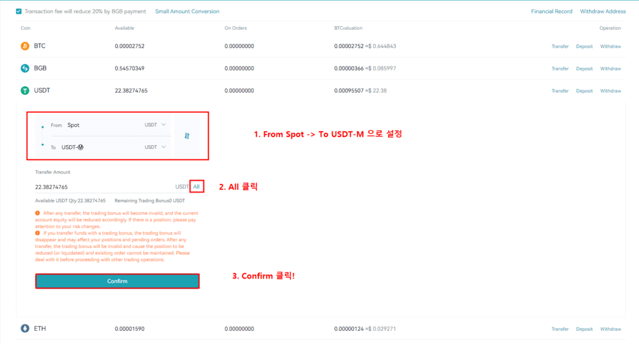Focus the Transfer Amount input field

click(x=104, y=187)
